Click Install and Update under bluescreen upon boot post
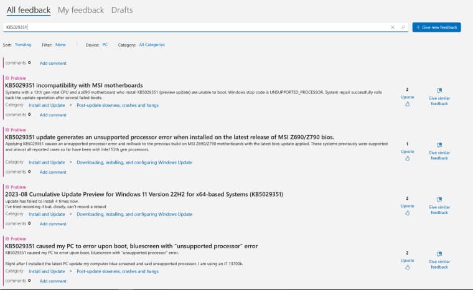The image size is (473, 290). tap(47, 271)
